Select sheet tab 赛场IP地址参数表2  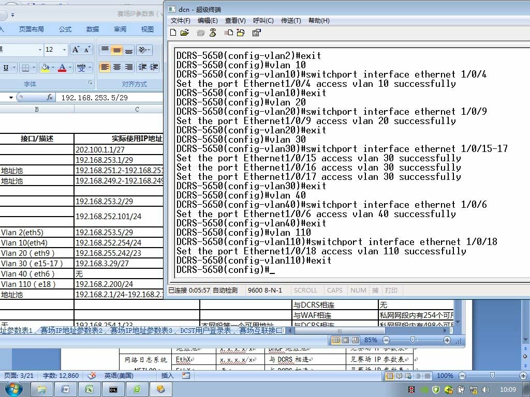(71, 330)
